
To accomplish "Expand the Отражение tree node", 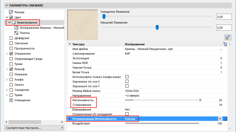I will click(x=7, y=54).
